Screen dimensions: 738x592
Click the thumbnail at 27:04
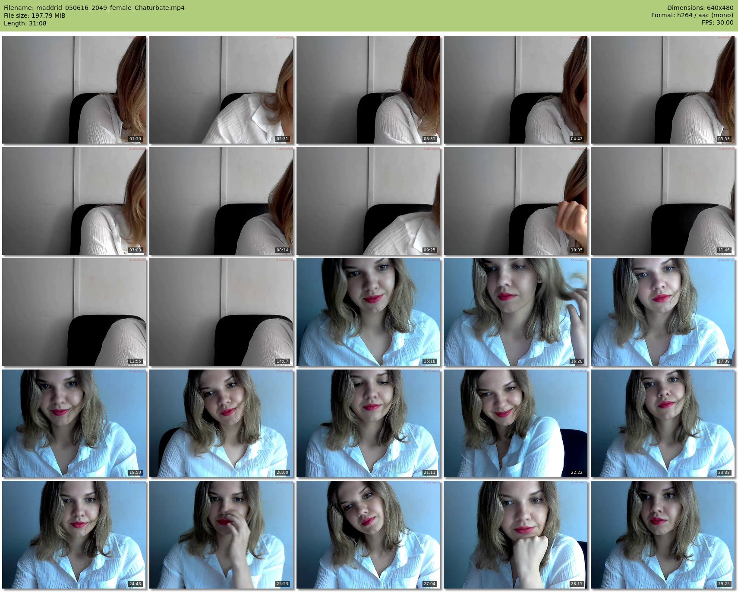point(369,535)
